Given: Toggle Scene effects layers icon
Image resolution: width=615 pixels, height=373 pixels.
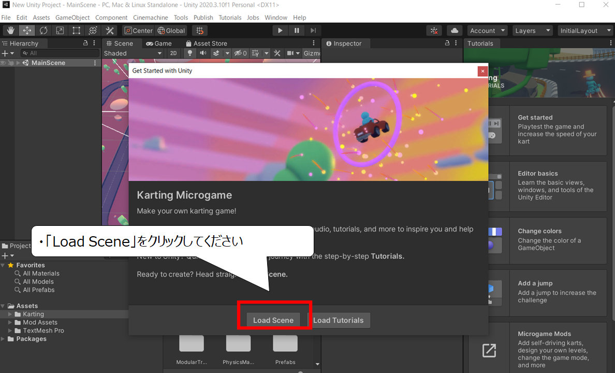Looking at the screenshot, I should click(216, 53).
